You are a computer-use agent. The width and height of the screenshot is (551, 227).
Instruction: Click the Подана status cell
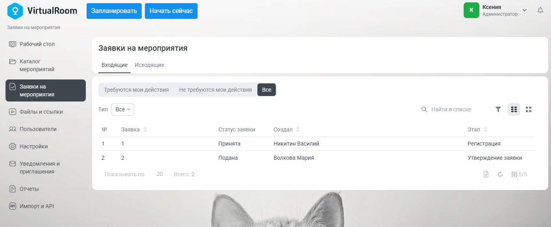(228, 158)
